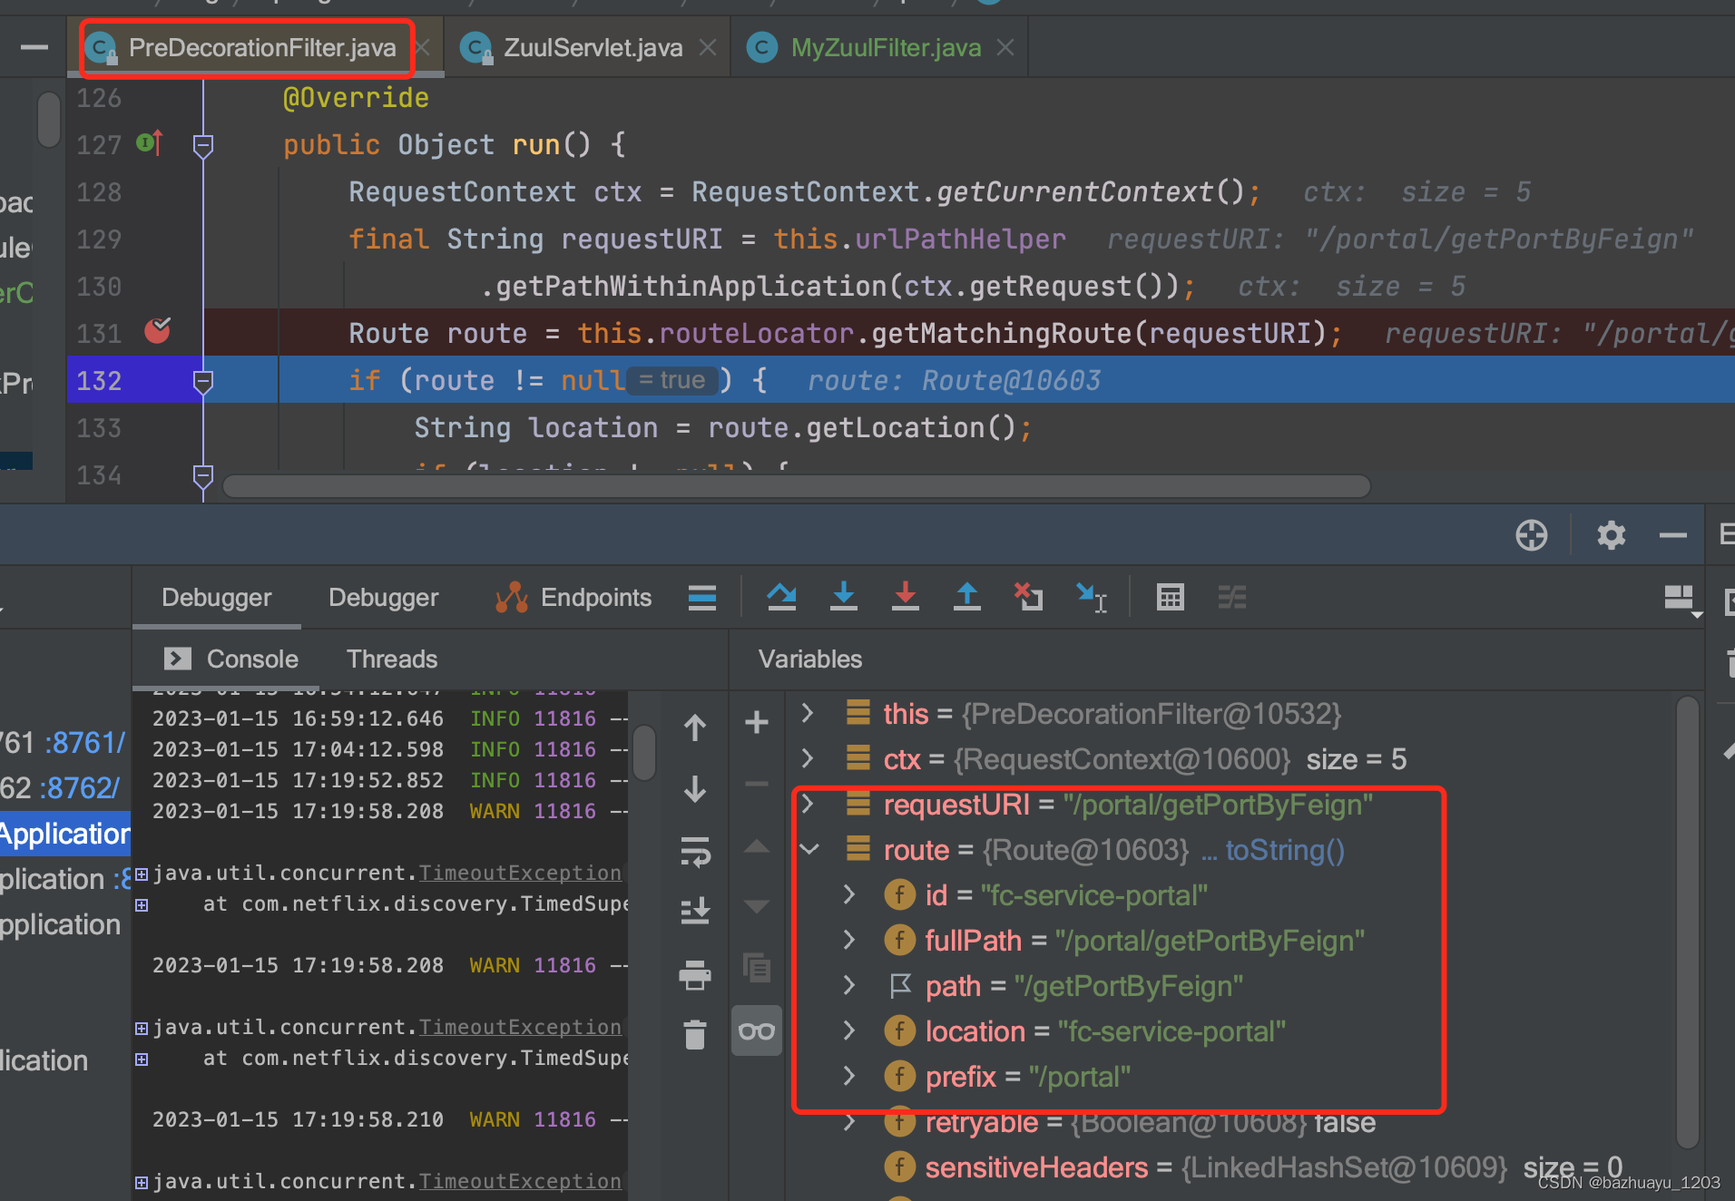Click Step Out button

point(967,597)
